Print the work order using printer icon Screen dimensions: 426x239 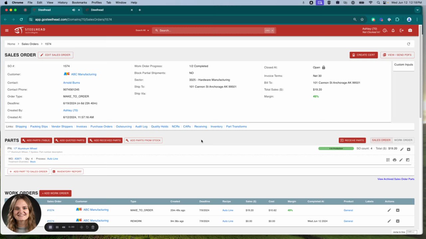click(x=394, y=160)
